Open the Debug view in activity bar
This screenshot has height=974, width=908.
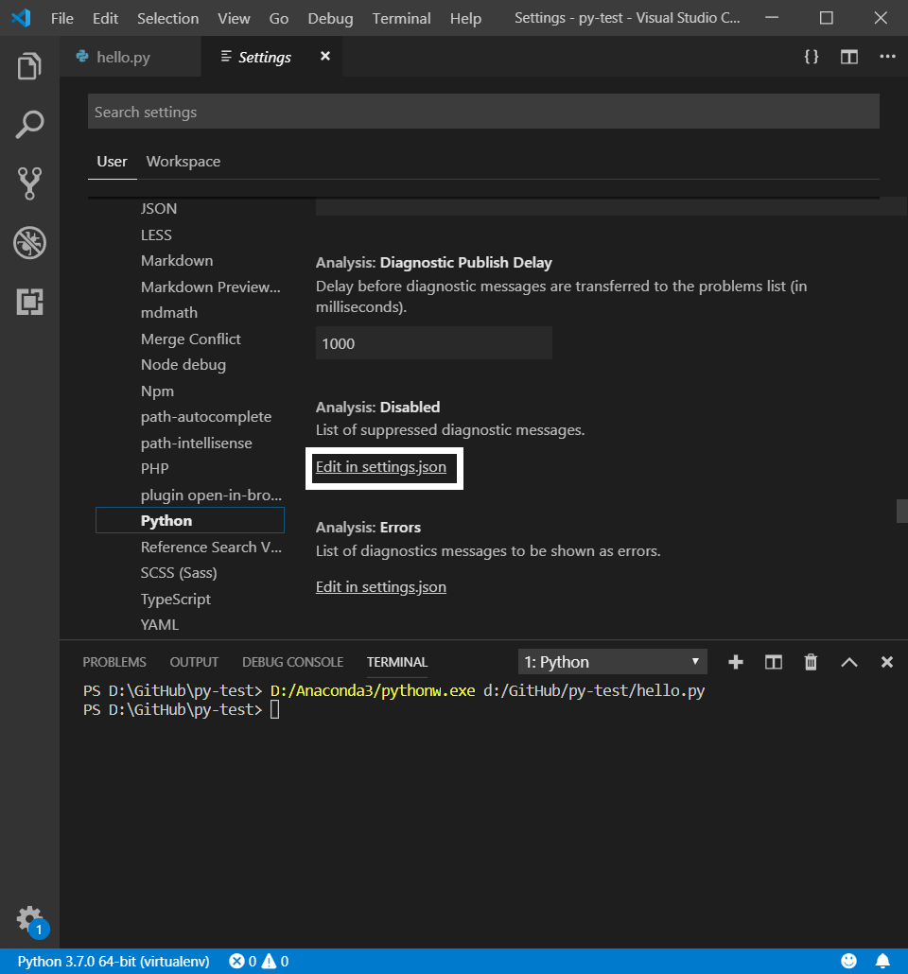[x=29, y=242]
